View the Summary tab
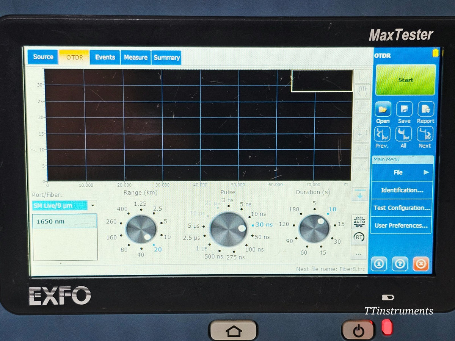The height and width of the screenshot is (341, 455). click(166, 58)
